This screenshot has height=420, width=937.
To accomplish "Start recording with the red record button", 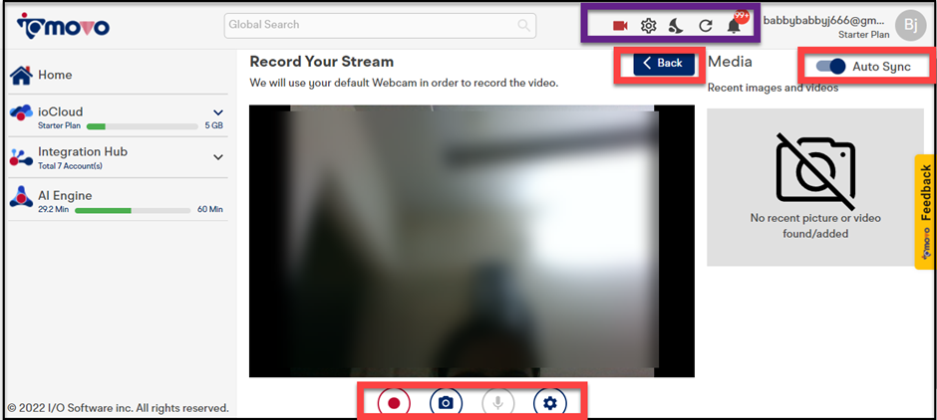I will click(x=394, y=403).
